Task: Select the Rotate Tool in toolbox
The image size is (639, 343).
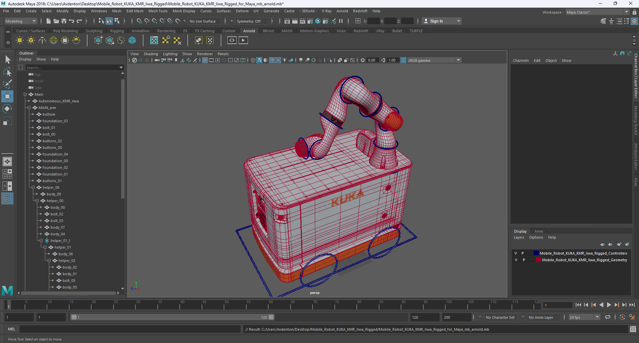Action: (x=7, y=109)
